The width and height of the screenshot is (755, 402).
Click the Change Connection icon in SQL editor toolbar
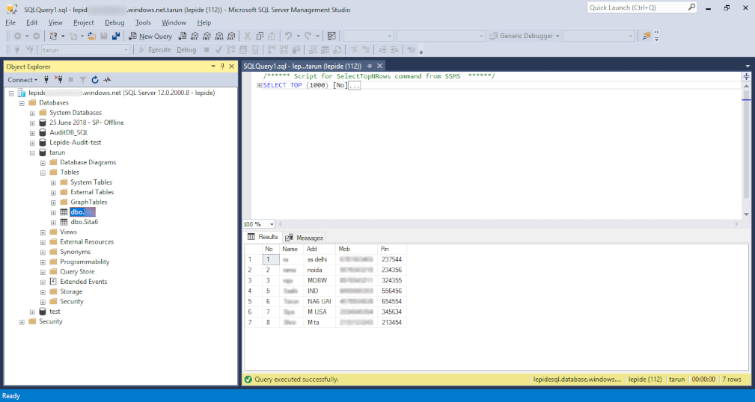click(x=29, y=49)
